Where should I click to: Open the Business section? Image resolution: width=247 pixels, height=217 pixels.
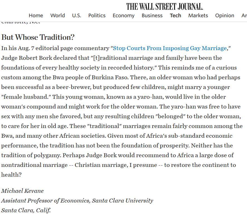[x=152, y=16]
